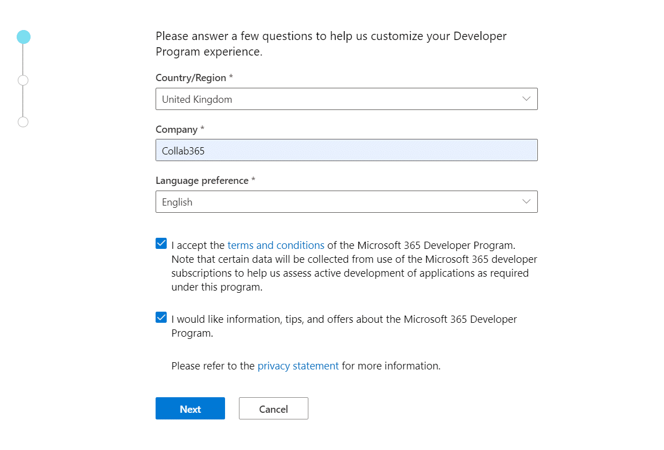Click the filled first step progress circle

tap(23, 37)
